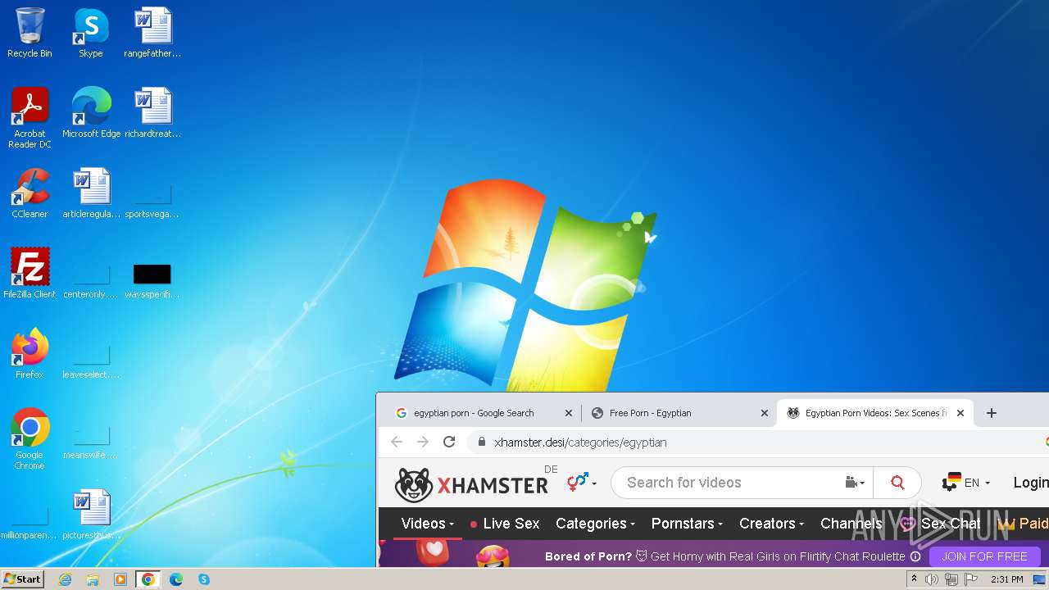
Task: Close the Google Search tab
Action: pyautogui.click(x=569, y=413)
